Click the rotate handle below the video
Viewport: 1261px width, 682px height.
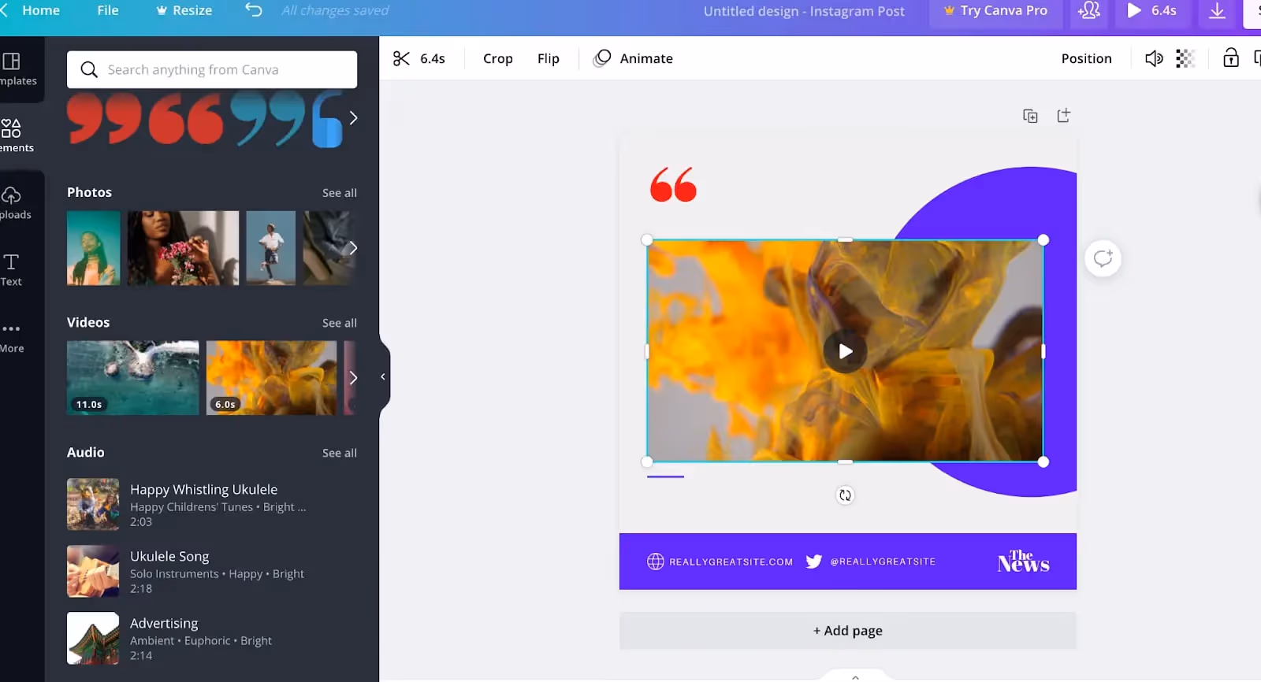pyautogui.click(x=845, y=495)
